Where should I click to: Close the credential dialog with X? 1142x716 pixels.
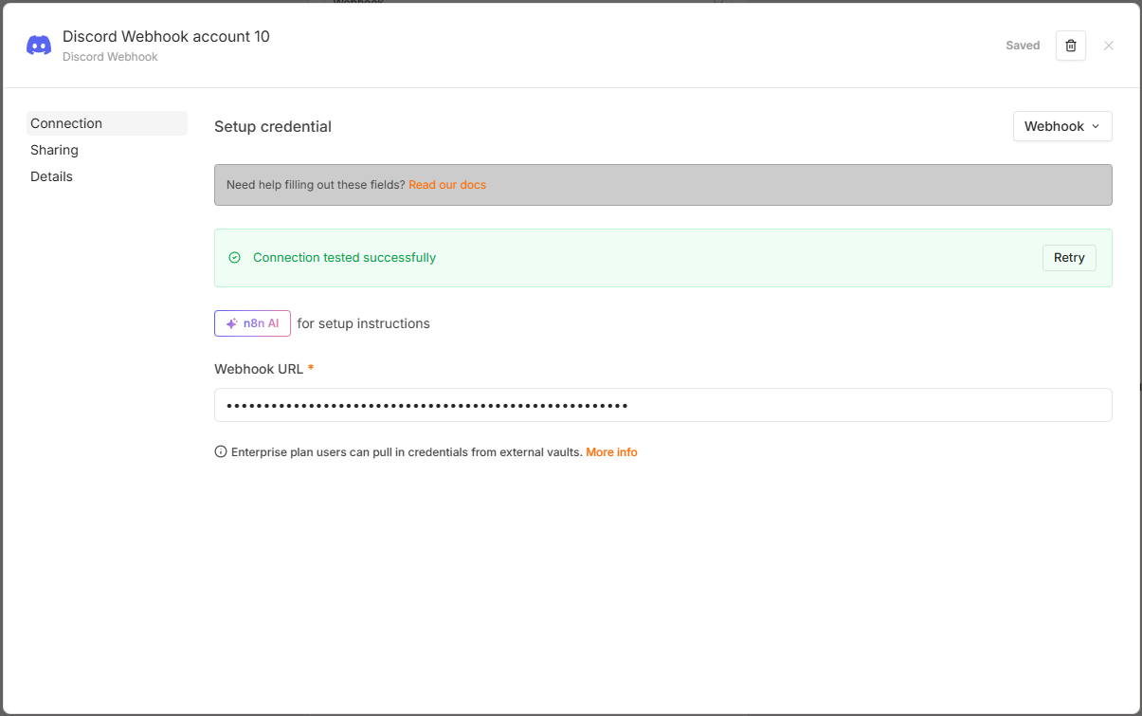[1109, 46]
